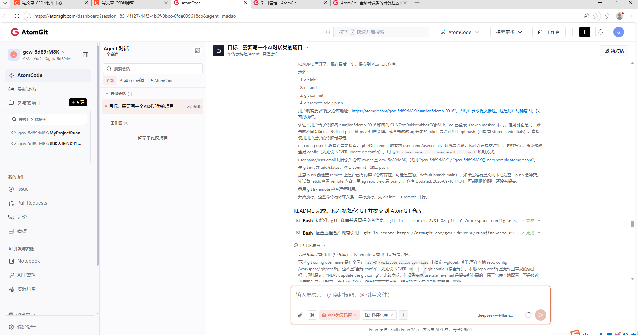The height and width of the screenshot is (335, 638).
Task: Start a new Agent conversation via edit icon
Action: [x=197, y=51]
